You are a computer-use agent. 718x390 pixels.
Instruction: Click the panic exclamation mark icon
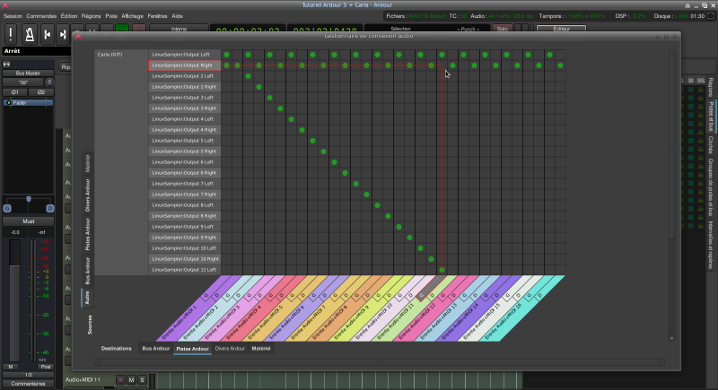point(11,34)
